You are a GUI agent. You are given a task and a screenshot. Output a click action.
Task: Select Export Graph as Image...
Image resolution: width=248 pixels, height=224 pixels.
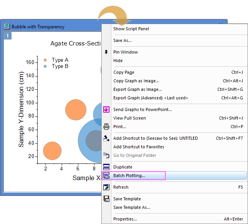pyautogui.click(x=132, y=89)
